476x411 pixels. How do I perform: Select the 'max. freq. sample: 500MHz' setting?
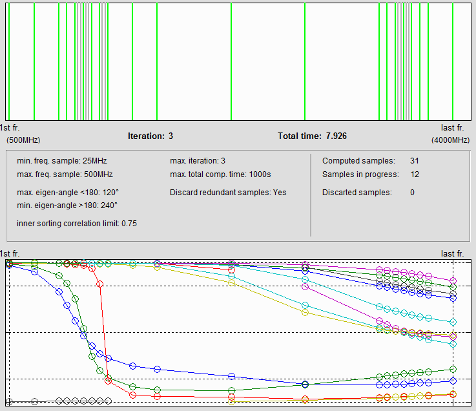(x=65, y=174)
